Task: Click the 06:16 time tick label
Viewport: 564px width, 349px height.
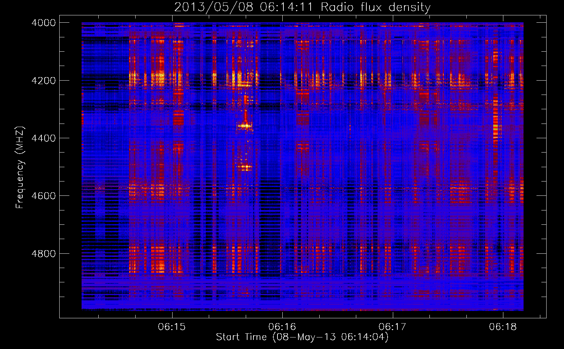Action: pos(282,327)
